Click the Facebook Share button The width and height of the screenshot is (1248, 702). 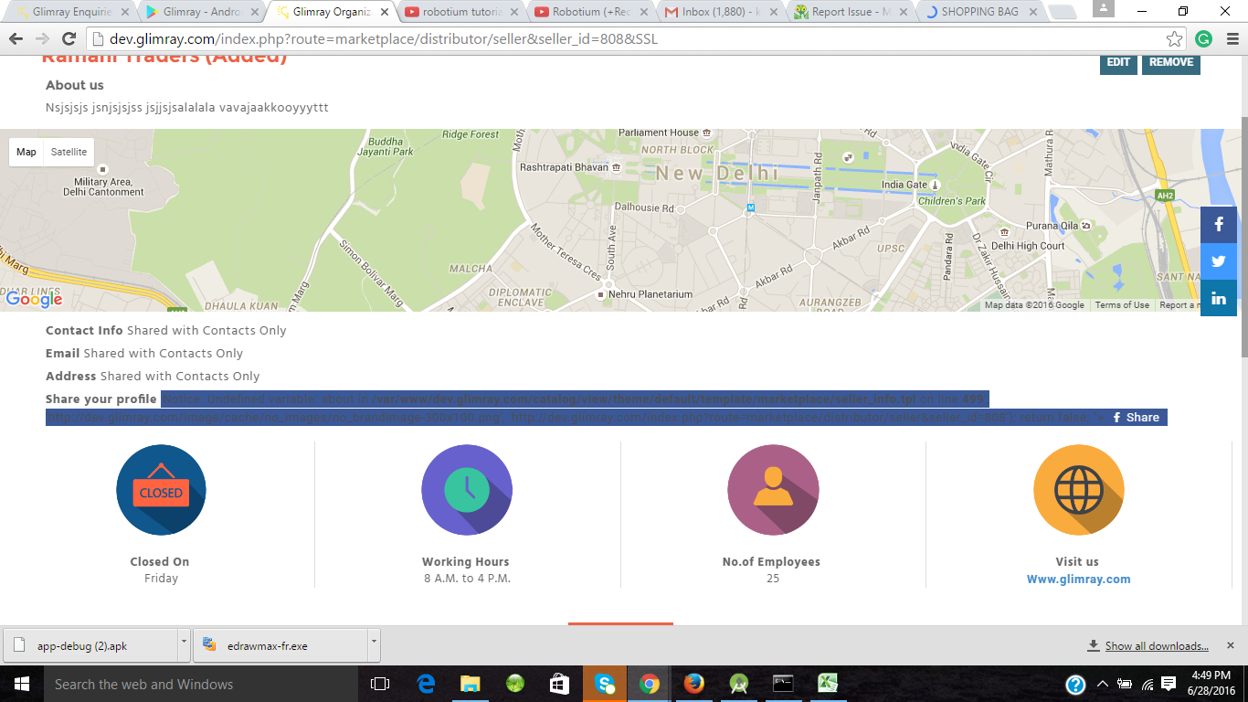click(1136, 418)
